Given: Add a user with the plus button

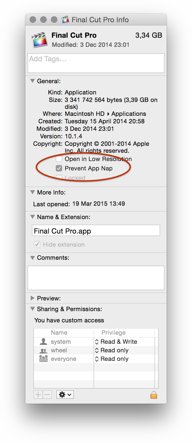Looking at the screenshot, I should click(x=38, y=395).
